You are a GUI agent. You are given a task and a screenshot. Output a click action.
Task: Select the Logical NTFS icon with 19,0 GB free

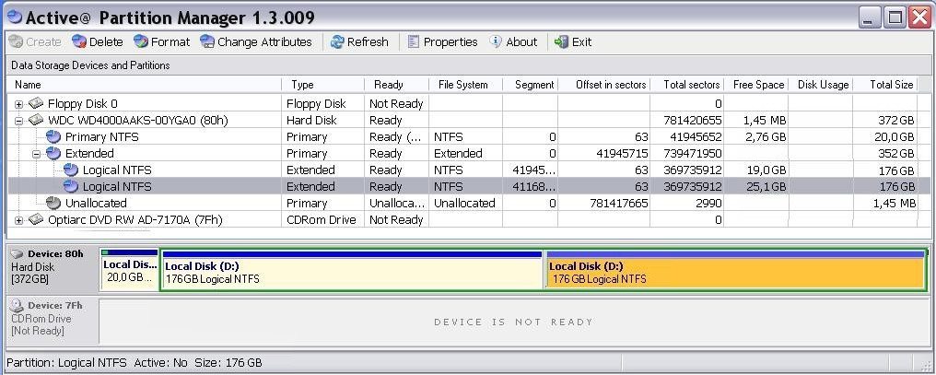[x=71, y=170]
